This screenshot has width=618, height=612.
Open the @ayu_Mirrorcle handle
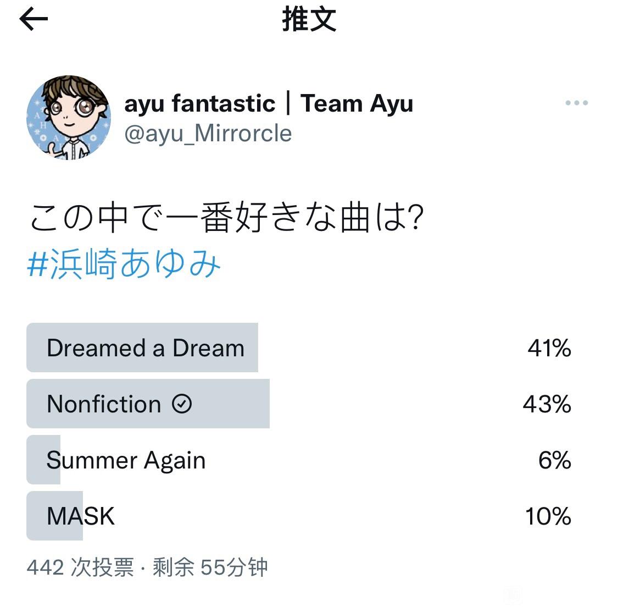point(208,134)
